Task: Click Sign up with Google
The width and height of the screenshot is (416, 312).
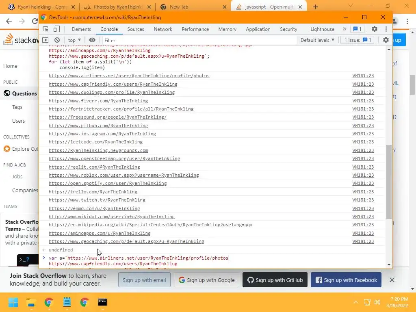Action: click(x=207, y=280)
